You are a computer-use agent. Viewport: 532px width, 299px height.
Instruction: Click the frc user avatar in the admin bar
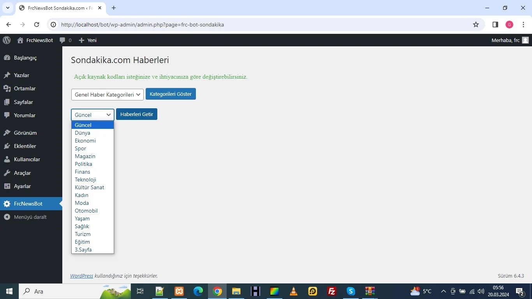[525, 40]
